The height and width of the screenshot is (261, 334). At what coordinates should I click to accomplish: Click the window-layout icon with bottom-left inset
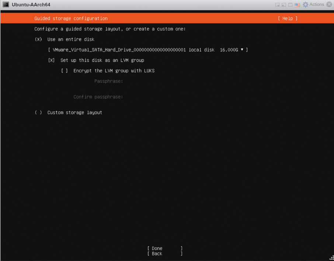click(x=284, y=5)
